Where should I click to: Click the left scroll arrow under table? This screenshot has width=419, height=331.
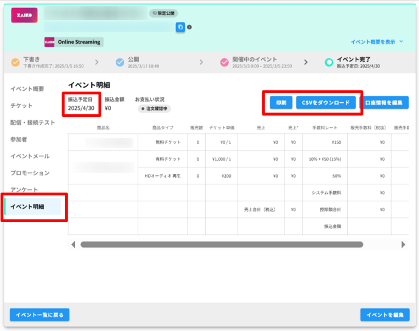click(x=74, y=245)
